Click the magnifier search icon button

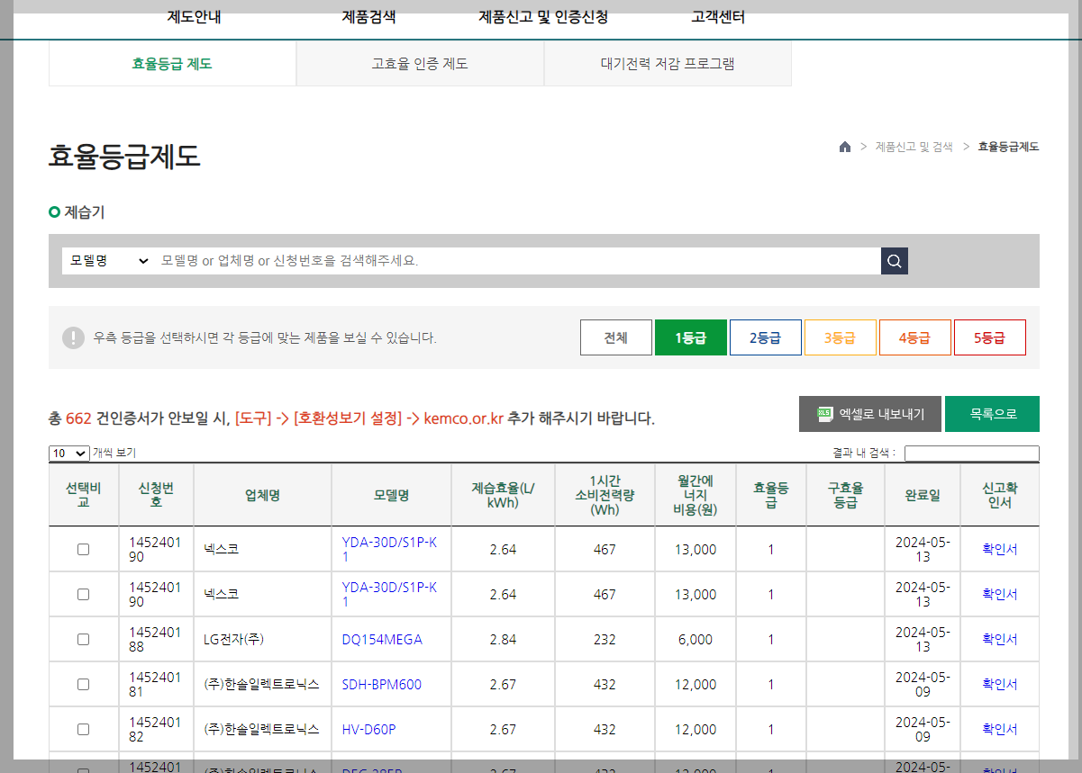(x=895, y=261)
